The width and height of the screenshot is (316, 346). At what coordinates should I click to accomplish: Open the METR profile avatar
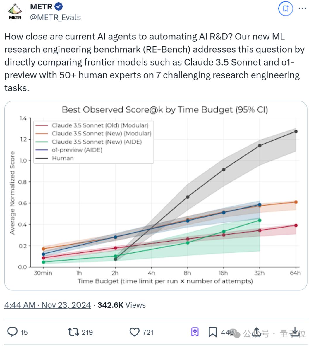(x=15, y=12)
